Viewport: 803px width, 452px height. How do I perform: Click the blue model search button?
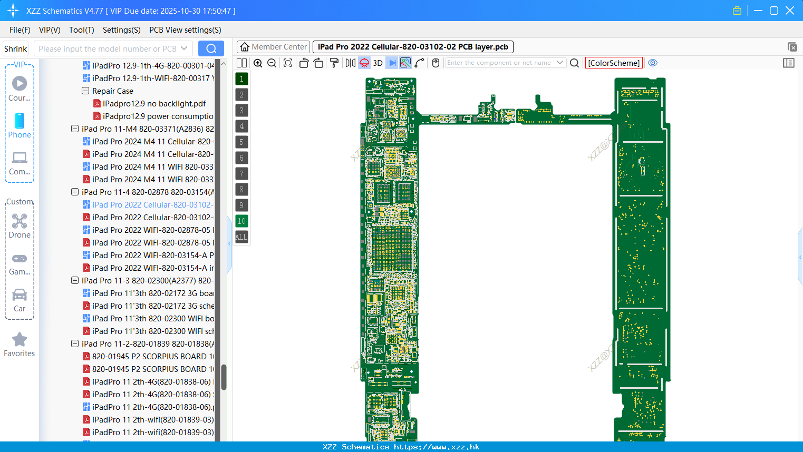point(211,48)
